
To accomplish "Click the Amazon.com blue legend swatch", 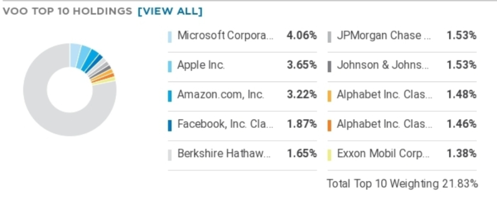I will tap(170, 96).
